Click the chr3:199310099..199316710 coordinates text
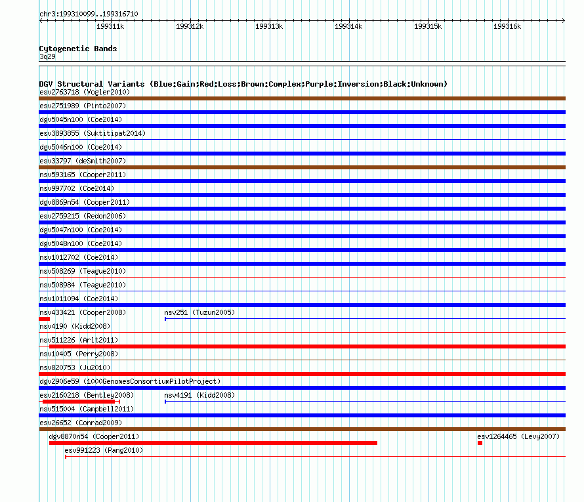The width and height of the screenshot is (584, 502). coord(89,14)
